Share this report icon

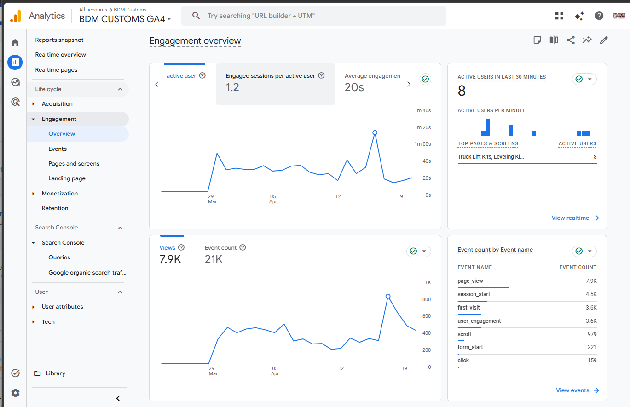571,40
